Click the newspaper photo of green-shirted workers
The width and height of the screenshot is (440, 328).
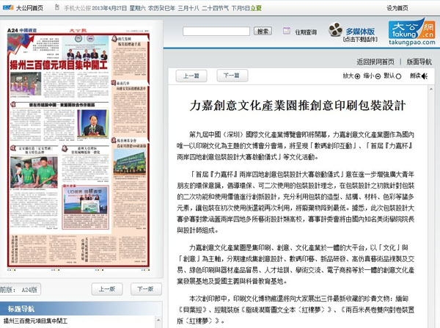34,172
